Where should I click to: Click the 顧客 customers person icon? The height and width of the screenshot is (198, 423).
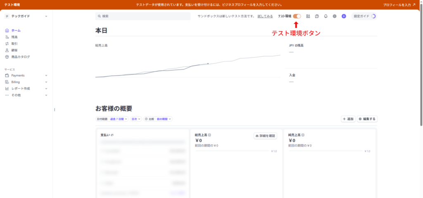pos(7,50)
